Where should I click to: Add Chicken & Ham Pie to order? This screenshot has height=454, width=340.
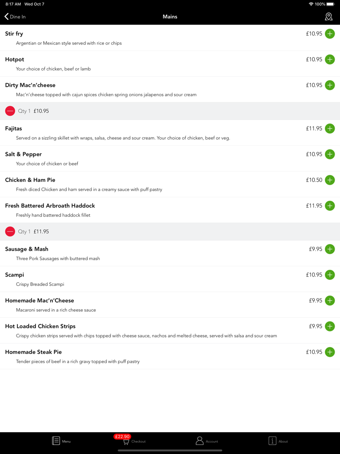point(330,180)
